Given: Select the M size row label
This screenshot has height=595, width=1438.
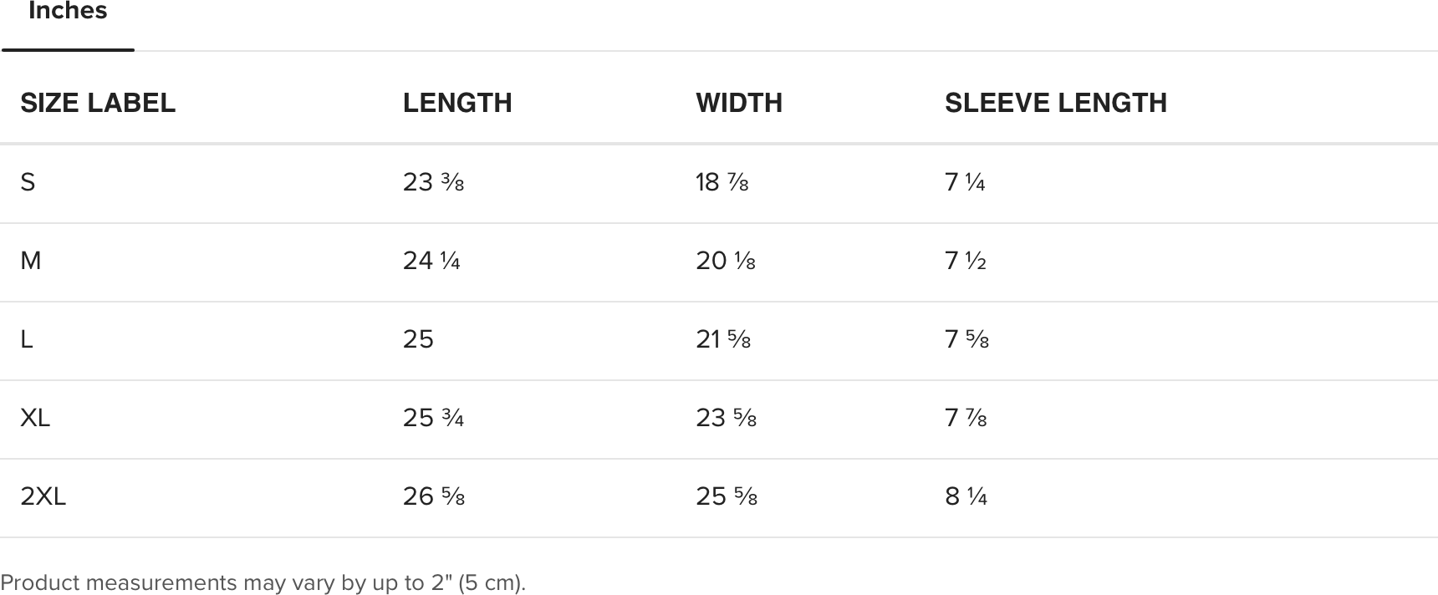Looking at the screenshot, I should [x=30, y=261].
